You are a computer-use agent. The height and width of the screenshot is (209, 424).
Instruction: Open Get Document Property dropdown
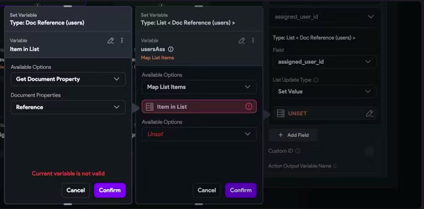tap(68, 79)
